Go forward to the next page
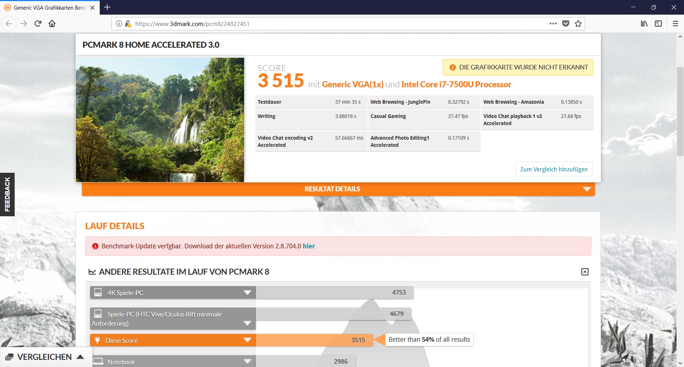The height and width of the screenshot is (367, 684). [x=24, y=24]
